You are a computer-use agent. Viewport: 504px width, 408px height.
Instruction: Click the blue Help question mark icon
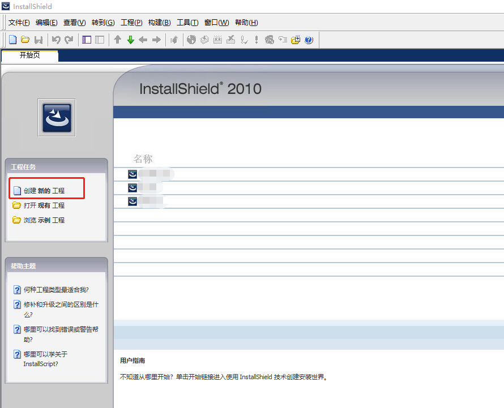click(x=309, y=40)
